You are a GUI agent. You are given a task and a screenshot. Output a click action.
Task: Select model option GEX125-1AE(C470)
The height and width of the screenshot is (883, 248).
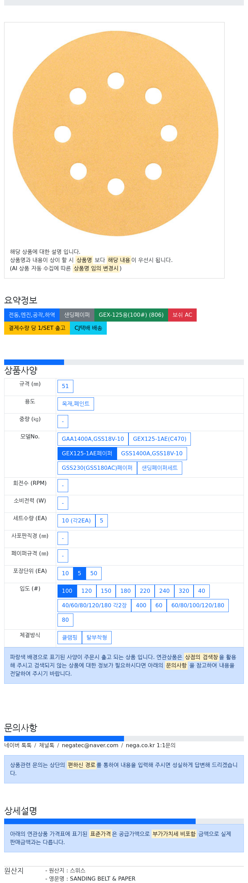(159, 439)
